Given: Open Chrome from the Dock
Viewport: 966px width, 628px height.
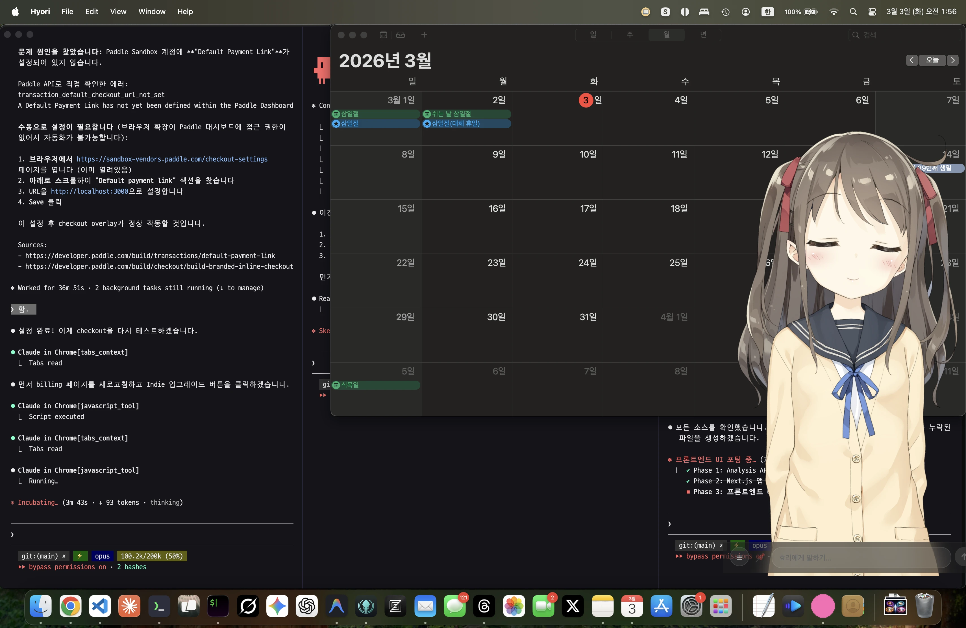Looking at the screenshot, I should tap(70, 606).
